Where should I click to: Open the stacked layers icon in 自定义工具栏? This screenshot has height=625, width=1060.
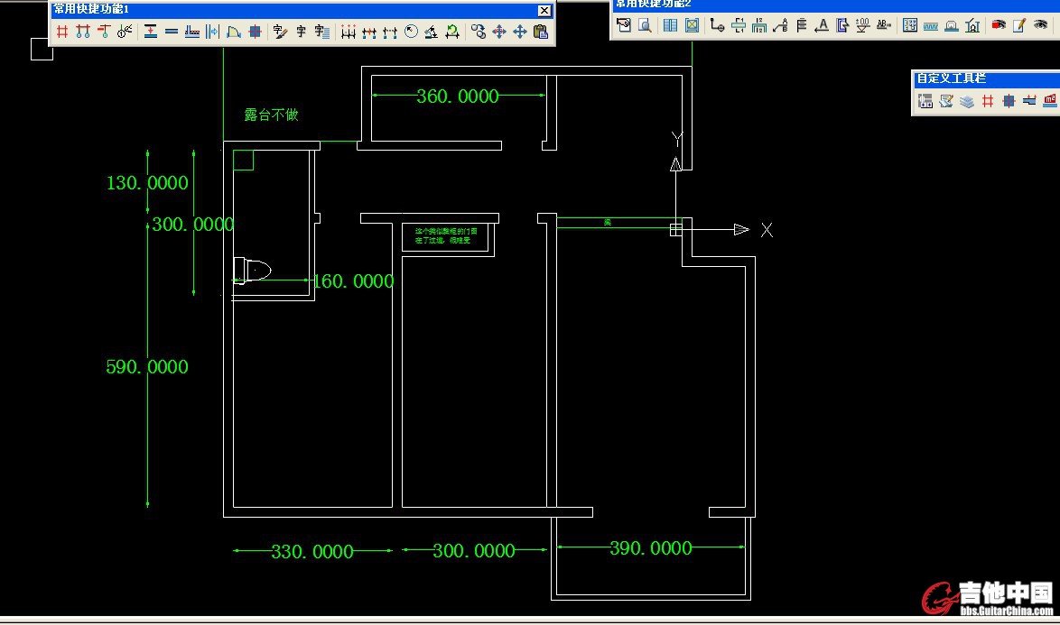pyautogui.click(x=967, y=101)
